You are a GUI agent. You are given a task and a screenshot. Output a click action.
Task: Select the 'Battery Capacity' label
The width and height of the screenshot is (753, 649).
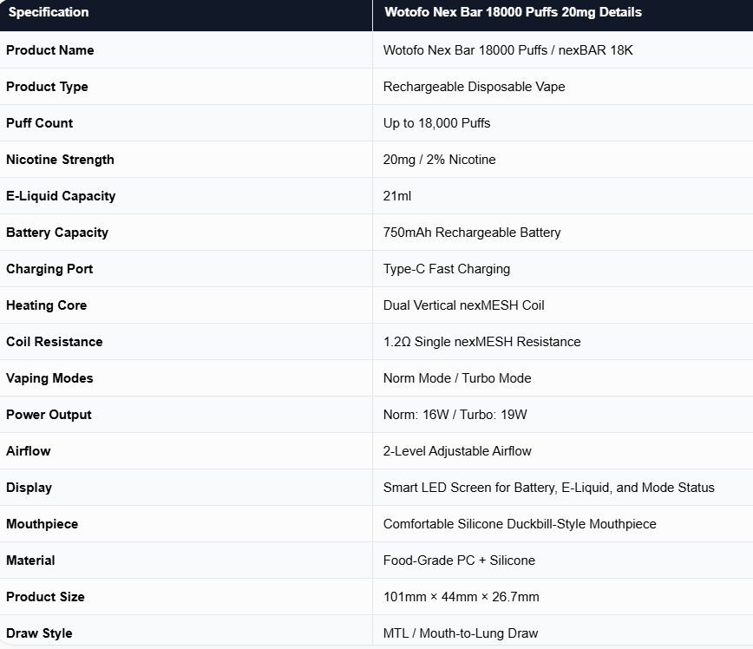coord(57,233)
